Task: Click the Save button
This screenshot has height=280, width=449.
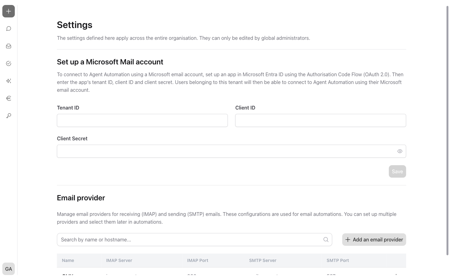Action: (x=397, y=171)
